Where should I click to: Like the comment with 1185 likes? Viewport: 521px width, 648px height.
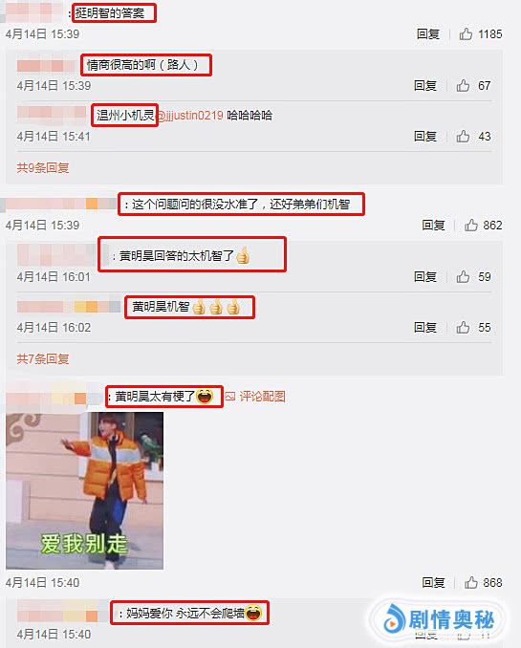[466, 33]
